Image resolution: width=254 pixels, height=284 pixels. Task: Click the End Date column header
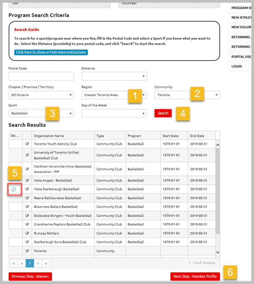202,136
